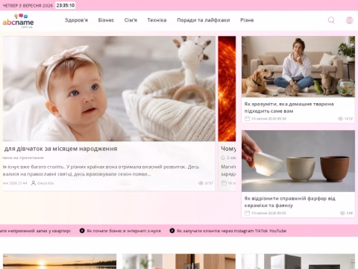Click the author name Ольга Юзь
This screenshot has width=358, height=269.
pyautogui.click(x=45, y=183)
